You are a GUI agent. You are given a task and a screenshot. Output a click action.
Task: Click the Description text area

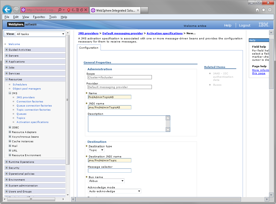(127, 124)
